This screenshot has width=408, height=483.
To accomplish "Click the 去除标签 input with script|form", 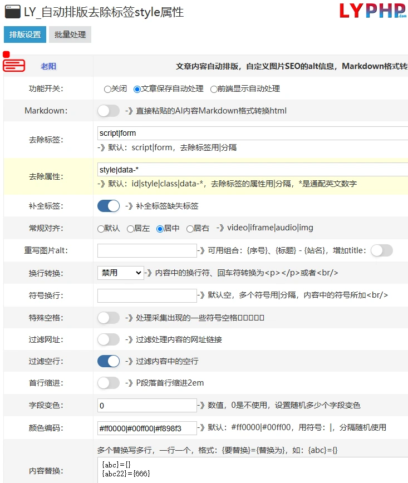I will (x=253, y=133).
